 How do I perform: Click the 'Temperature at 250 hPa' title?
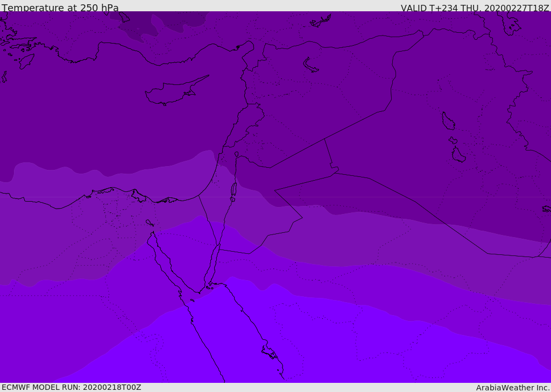[60, 8]
